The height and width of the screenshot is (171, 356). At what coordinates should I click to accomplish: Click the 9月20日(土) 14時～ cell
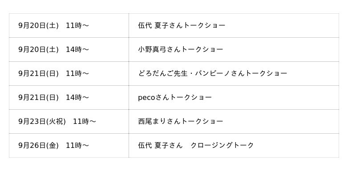[x=69, y=50]
